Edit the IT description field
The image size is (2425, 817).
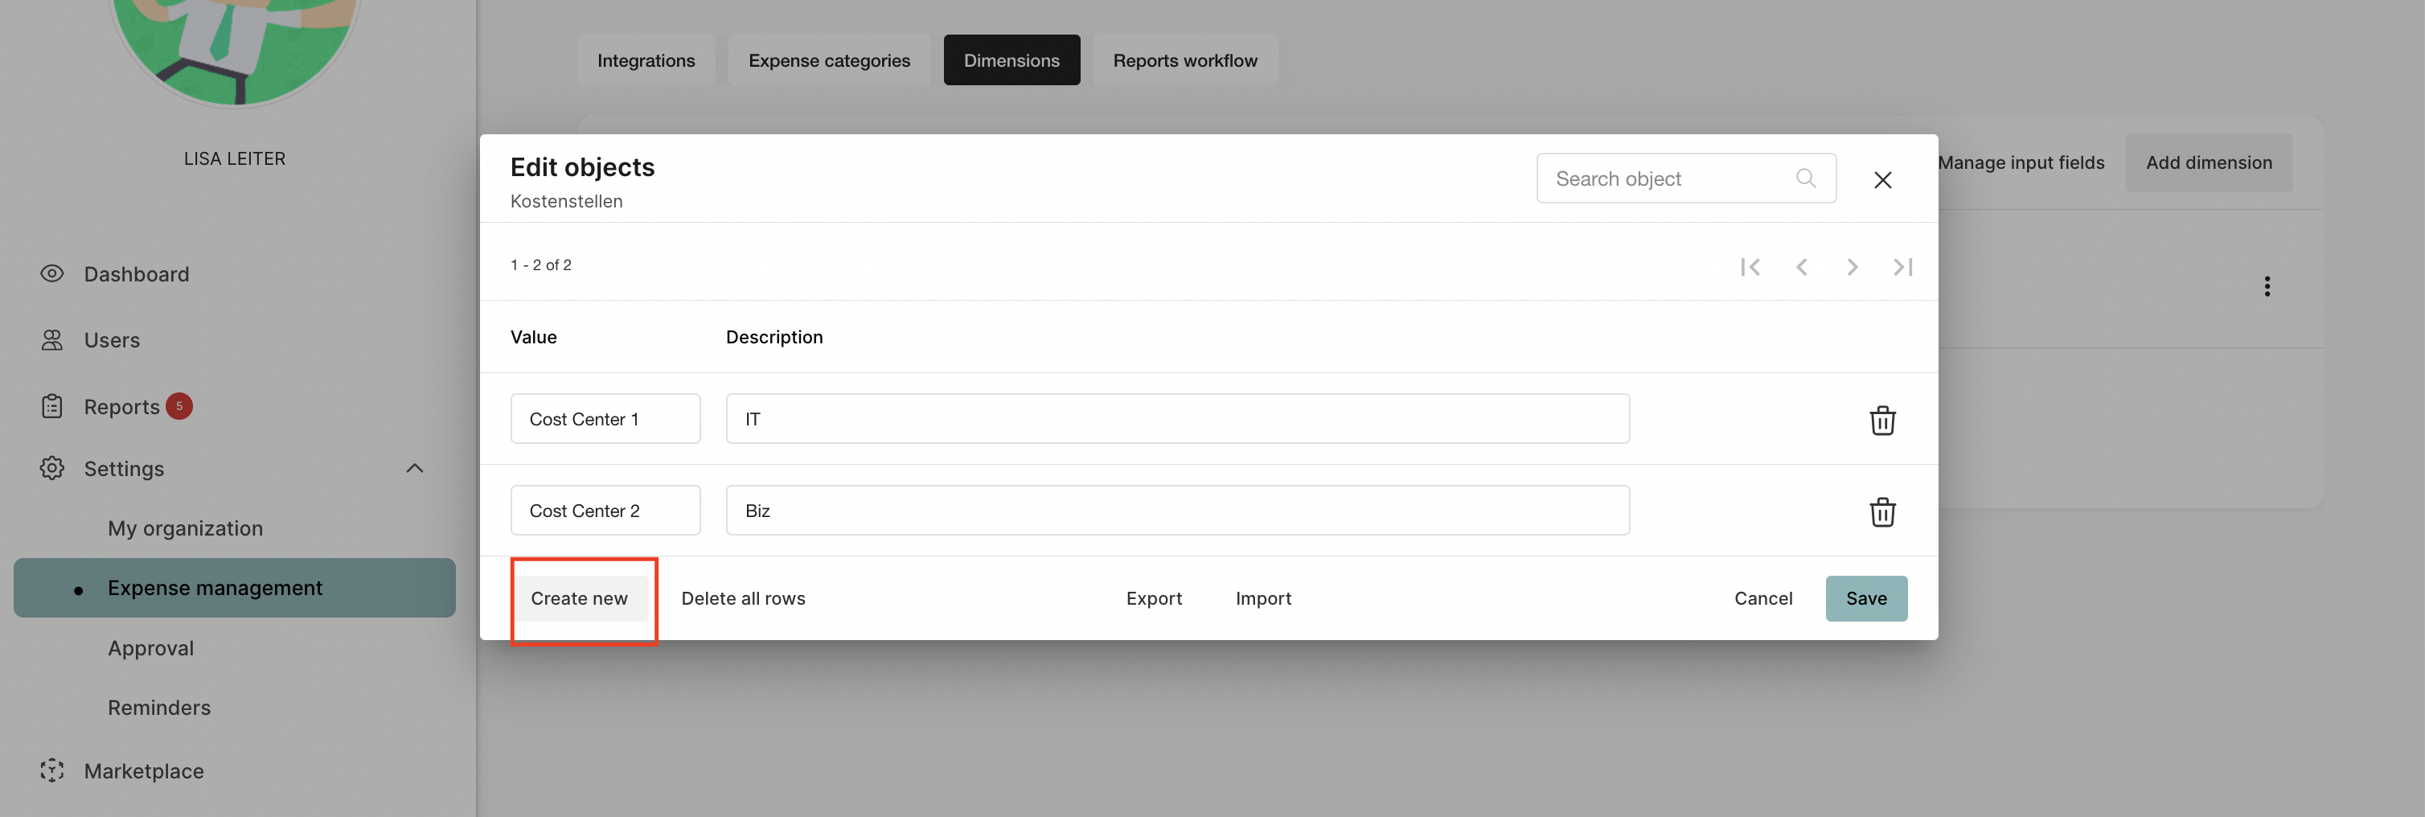point(1177,419)
